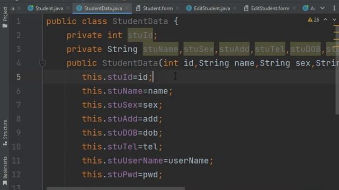The image size is (339, 190).
Task: Click the stuId field declaration
Action: pos(140,35)
